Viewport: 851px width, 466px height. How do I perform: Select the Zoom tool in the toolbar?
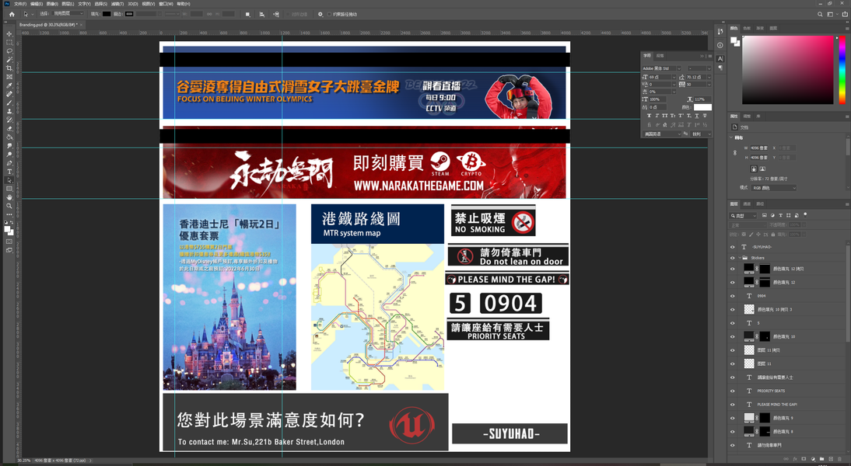pyautogui.click(x=9, y=206)
